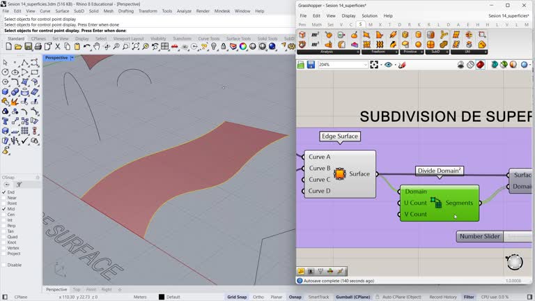Select the Text object tool in Rhino sidebar

[x=5, y=121]
